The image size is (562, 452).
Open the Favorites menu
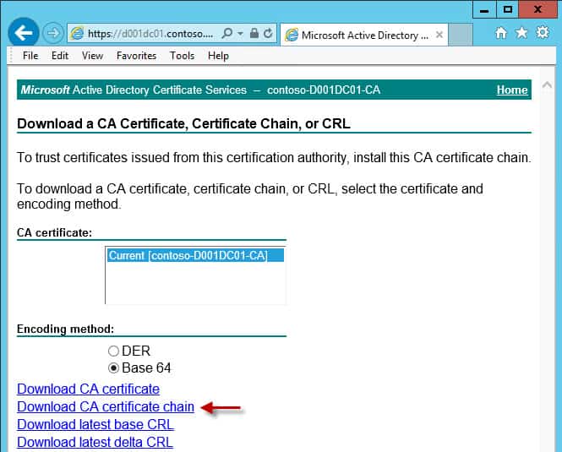point(137,56)
